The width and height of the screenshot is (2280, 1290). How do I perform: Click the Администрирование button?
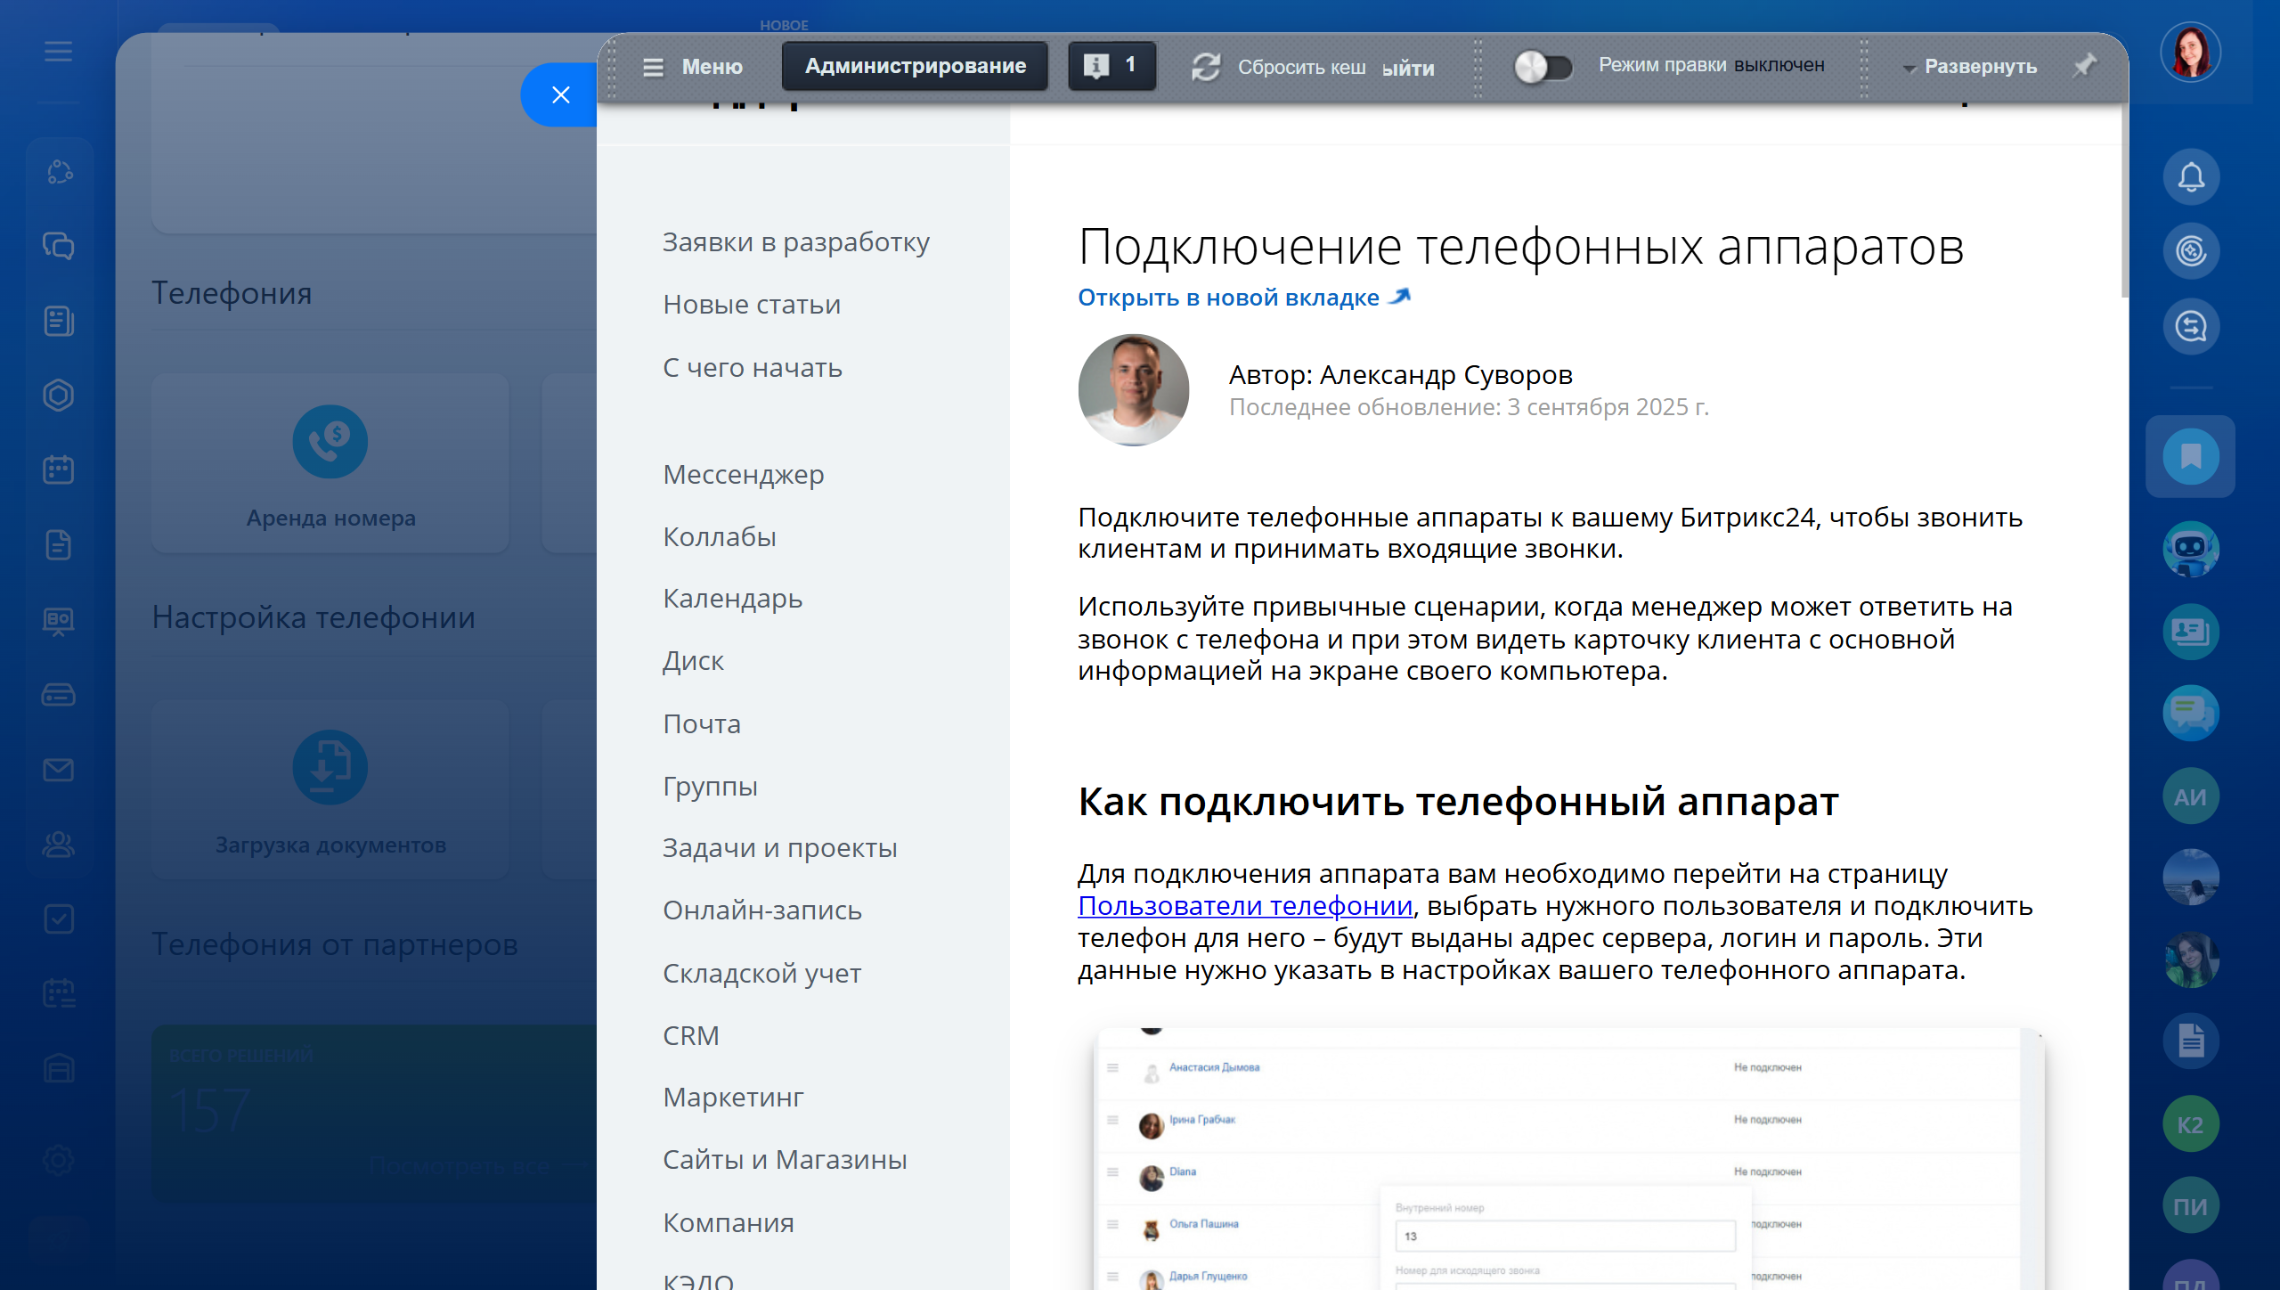tap(915, 66)
